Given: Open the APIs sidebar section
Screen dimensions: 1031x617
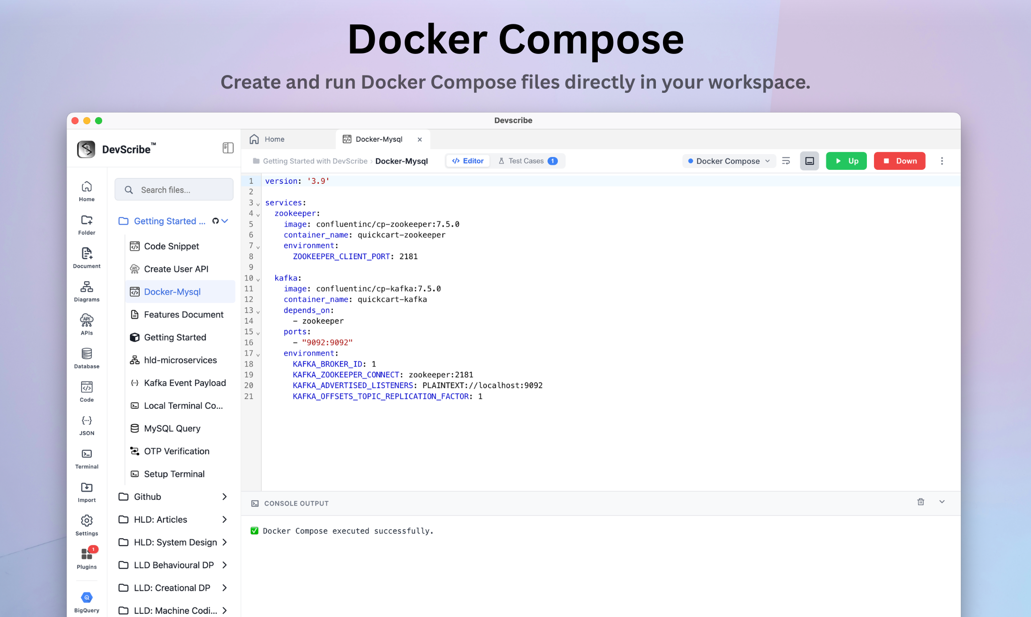Looking at the screenshot, I should pyautogui.click(x=87, y=324).
